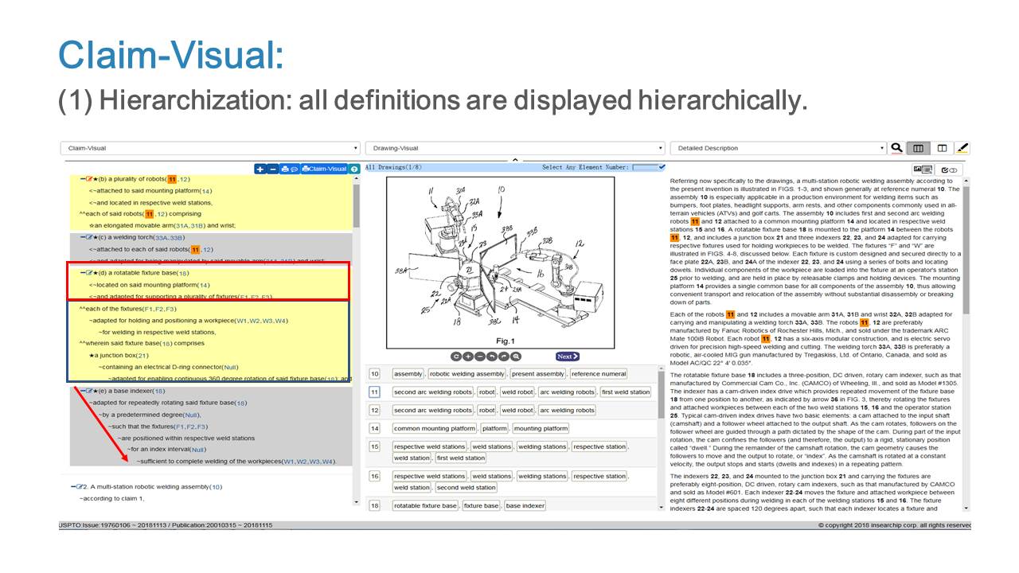Click 'an elongated movable arm' claim line
1019x573 pixels.
162,225
